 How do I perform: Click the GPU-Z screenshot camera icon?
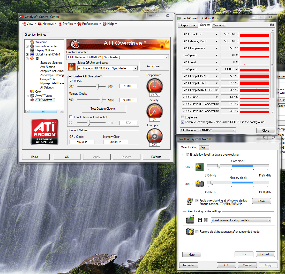click(272, 25)
